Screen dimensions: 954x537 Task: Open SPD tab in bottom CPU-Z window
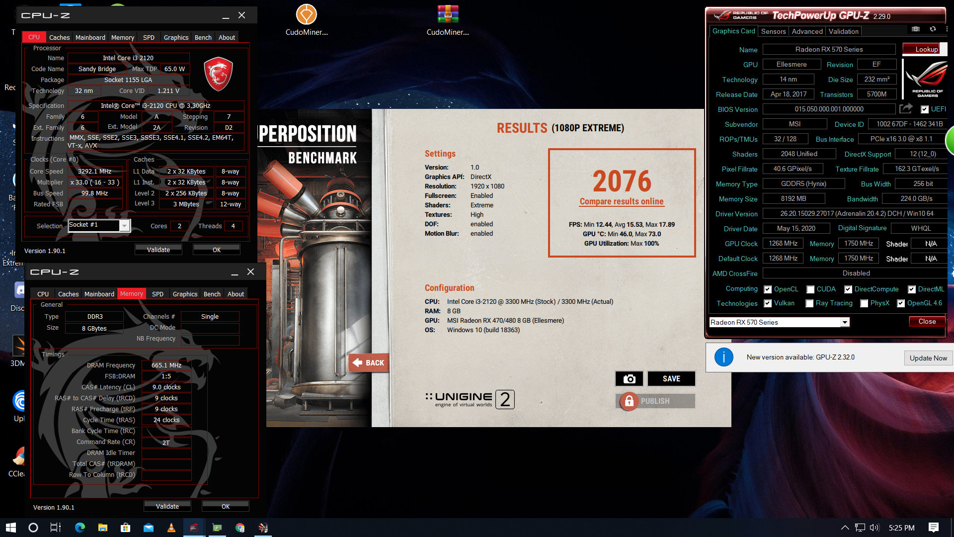pos(158,294)
